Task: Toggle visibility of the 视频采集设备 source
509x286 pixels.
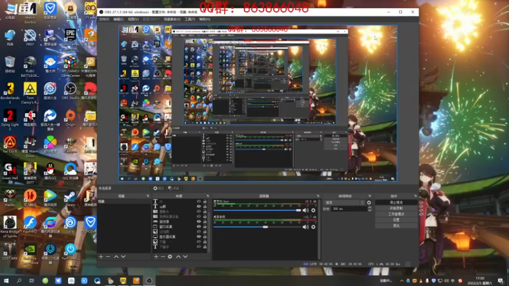Action: tap(199, 217)
